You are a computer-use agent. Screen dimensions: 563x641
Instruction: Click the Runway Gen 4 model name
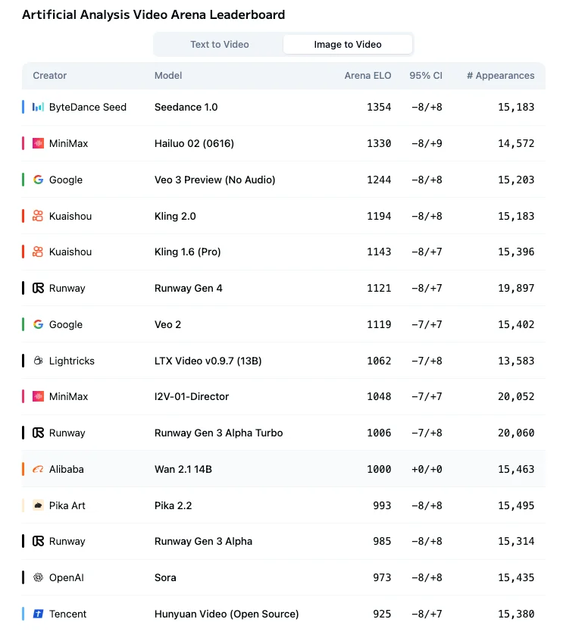pos(188,288)
